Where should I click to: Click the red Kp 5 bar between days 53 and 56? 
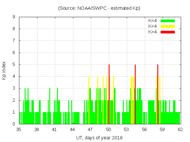[x=135, y=95]
